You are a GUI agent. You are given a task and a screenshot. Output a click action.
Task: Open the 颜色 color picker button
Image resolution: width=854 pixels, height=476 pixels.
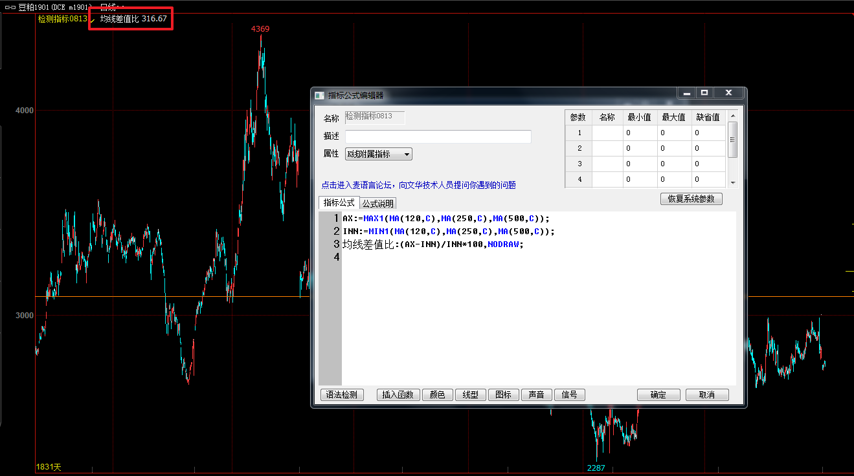point(438,395)
